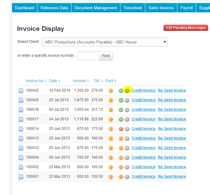This screenshot has width=210, height=195.
Task: Open document icon for invoice 100004
Action: pos(21,158)
